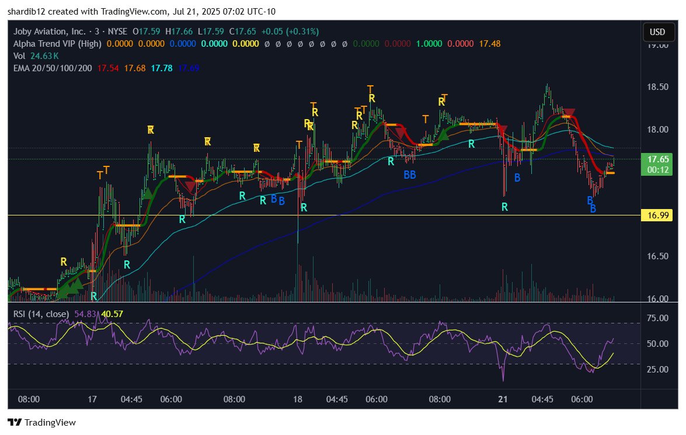Click the 75.00 RSI axis label

click(657, 318)
